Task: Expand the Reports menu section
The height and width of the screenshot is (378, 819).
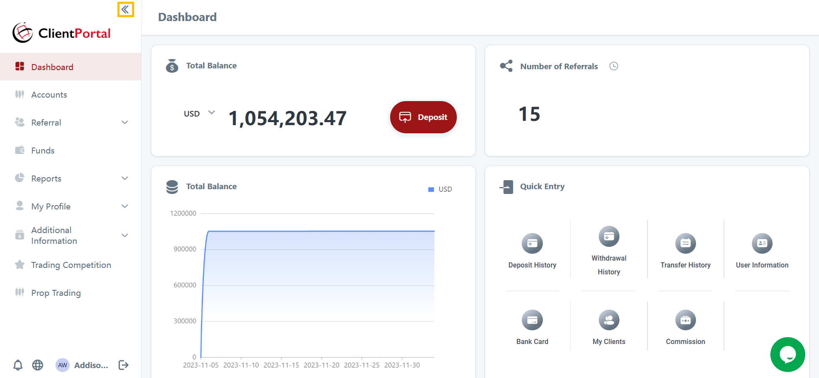Action: tap(125, 178)
